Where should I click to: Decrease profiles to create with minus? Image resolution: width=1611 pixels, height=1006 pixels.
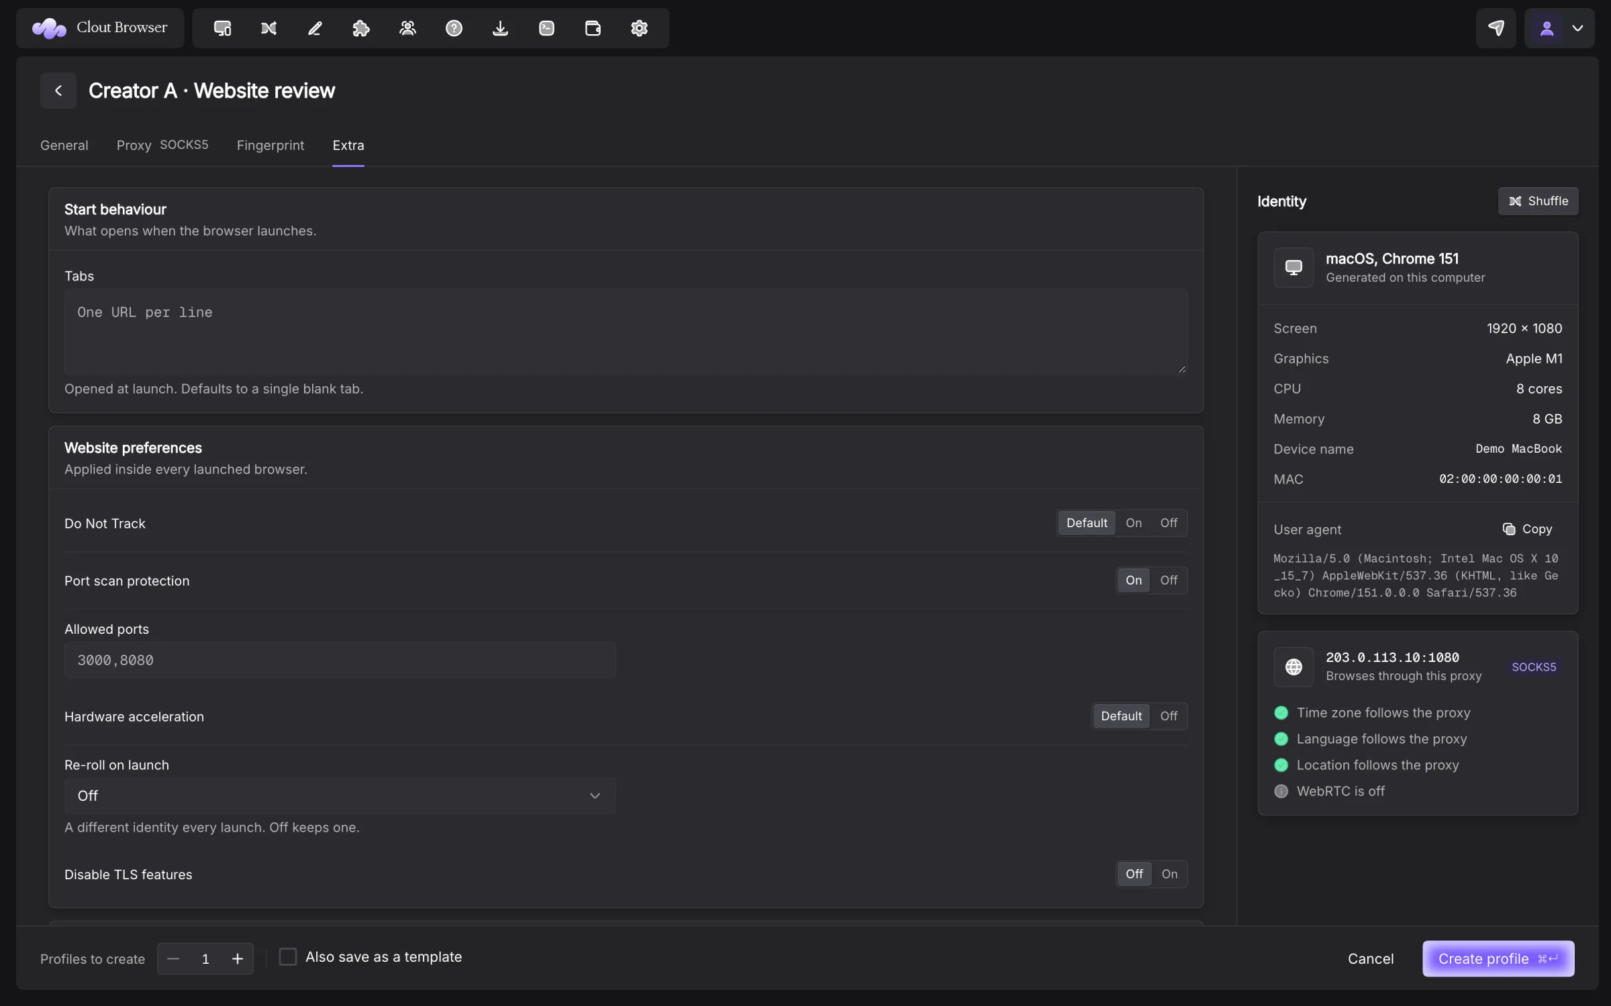(173, 959)
